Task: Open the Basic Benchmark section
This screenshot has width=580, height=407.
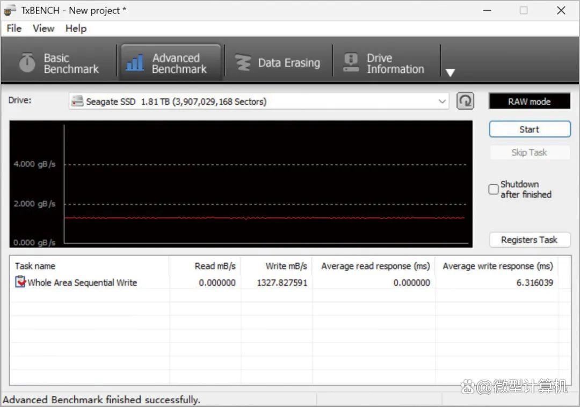Action: (x=59, y=61)
